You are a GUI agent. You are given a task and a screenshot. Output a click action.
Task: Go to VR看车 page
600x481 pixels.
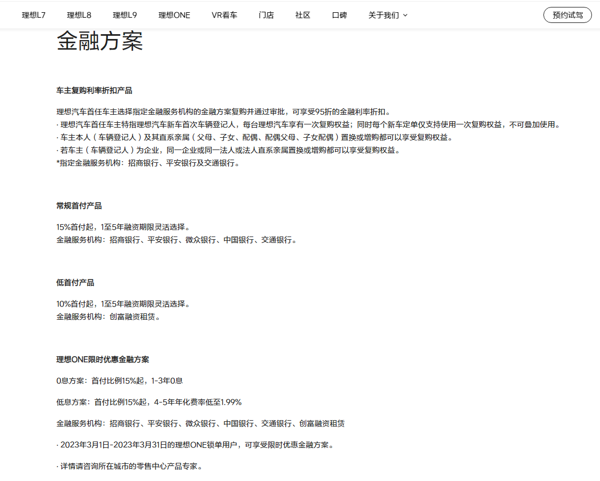224,15
